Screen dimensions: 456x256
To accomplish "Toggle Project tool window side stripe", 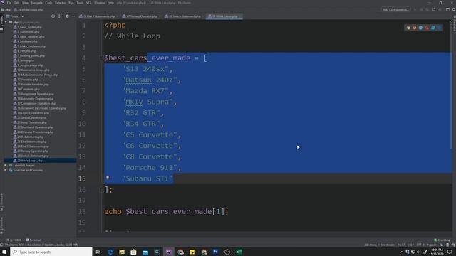I will [1, 23].
